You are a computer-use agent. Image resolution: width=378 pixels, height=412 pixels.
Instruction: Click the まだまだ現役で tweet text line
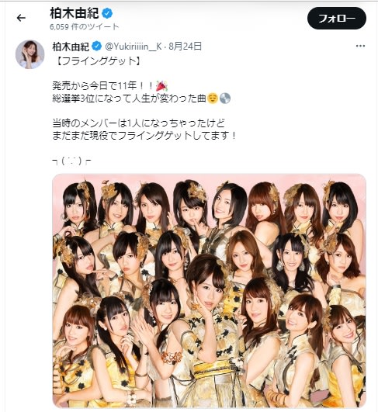tap(144, 136)
